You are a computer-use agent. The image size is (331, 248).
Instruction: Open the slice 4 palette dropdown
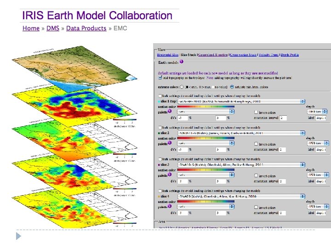[x=206, y=207]
